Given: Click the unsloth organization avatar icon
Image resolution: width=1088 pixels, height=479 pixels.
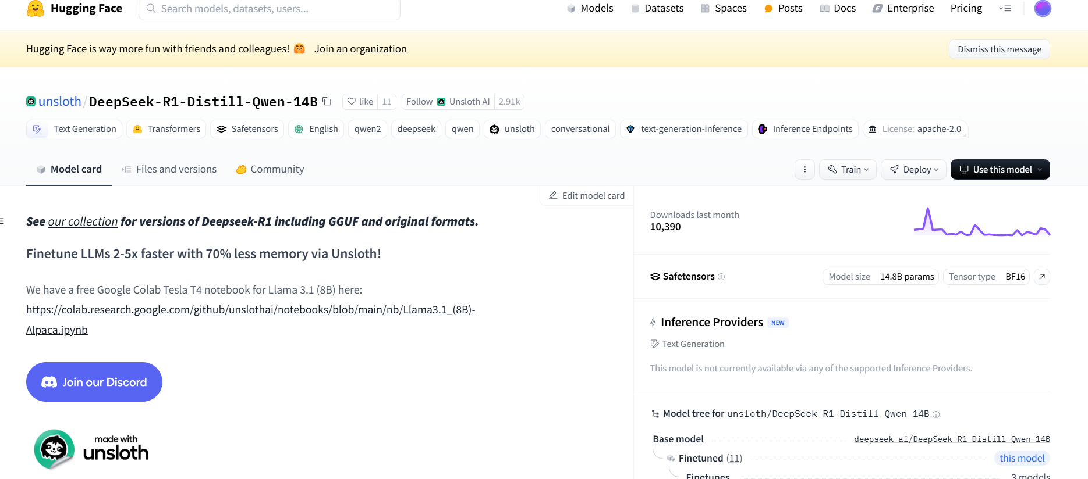Looking at the screenshot, I should (31, 102).
